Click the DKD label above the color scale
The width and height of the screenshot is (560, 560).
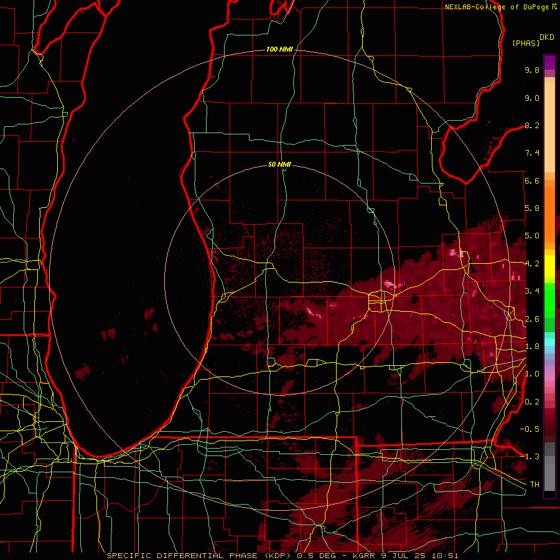(547, 37)
